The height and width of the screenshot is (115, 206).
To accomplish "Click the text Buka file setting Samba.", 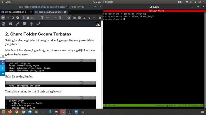I will [19, 77].
